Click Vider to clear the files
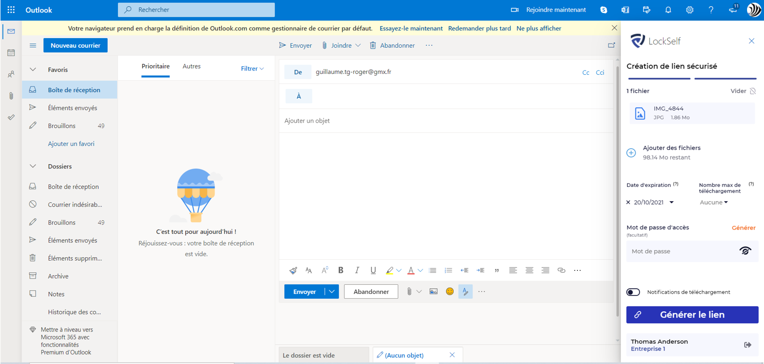Screen dimensions: 764x364 tap(743, 91)
